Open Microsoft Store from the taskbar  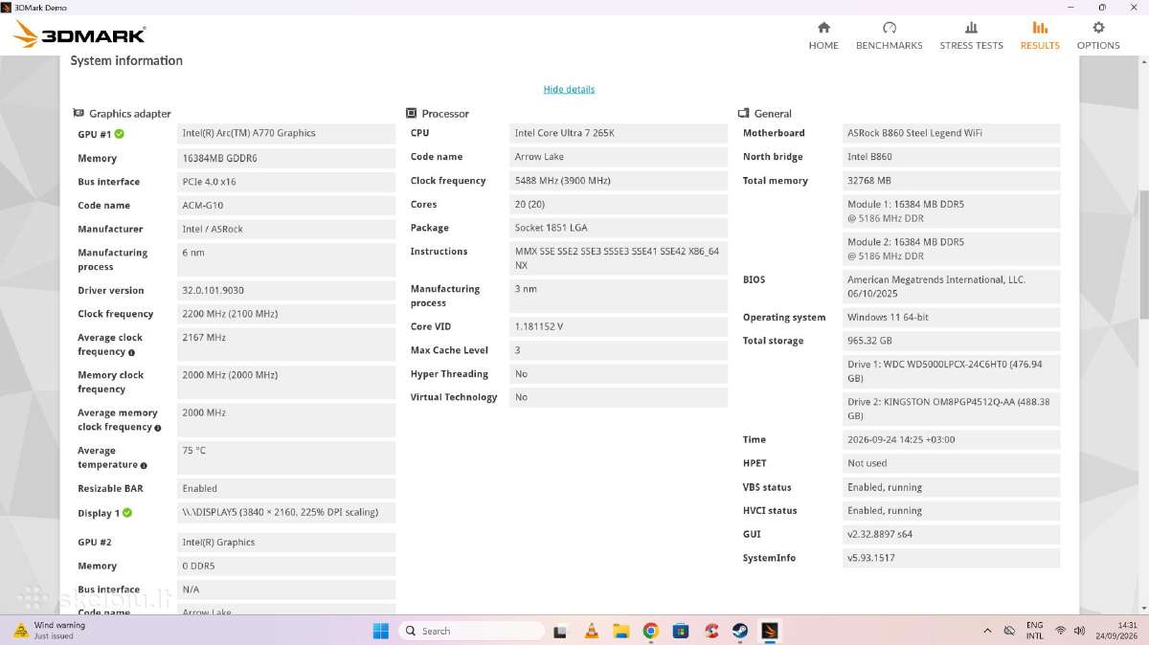681,631
